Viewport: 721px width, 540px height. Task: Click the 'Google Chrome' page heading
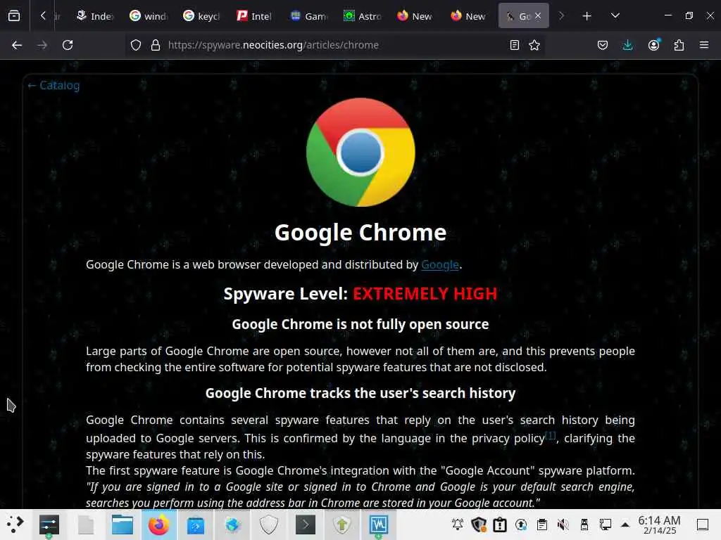360,232
